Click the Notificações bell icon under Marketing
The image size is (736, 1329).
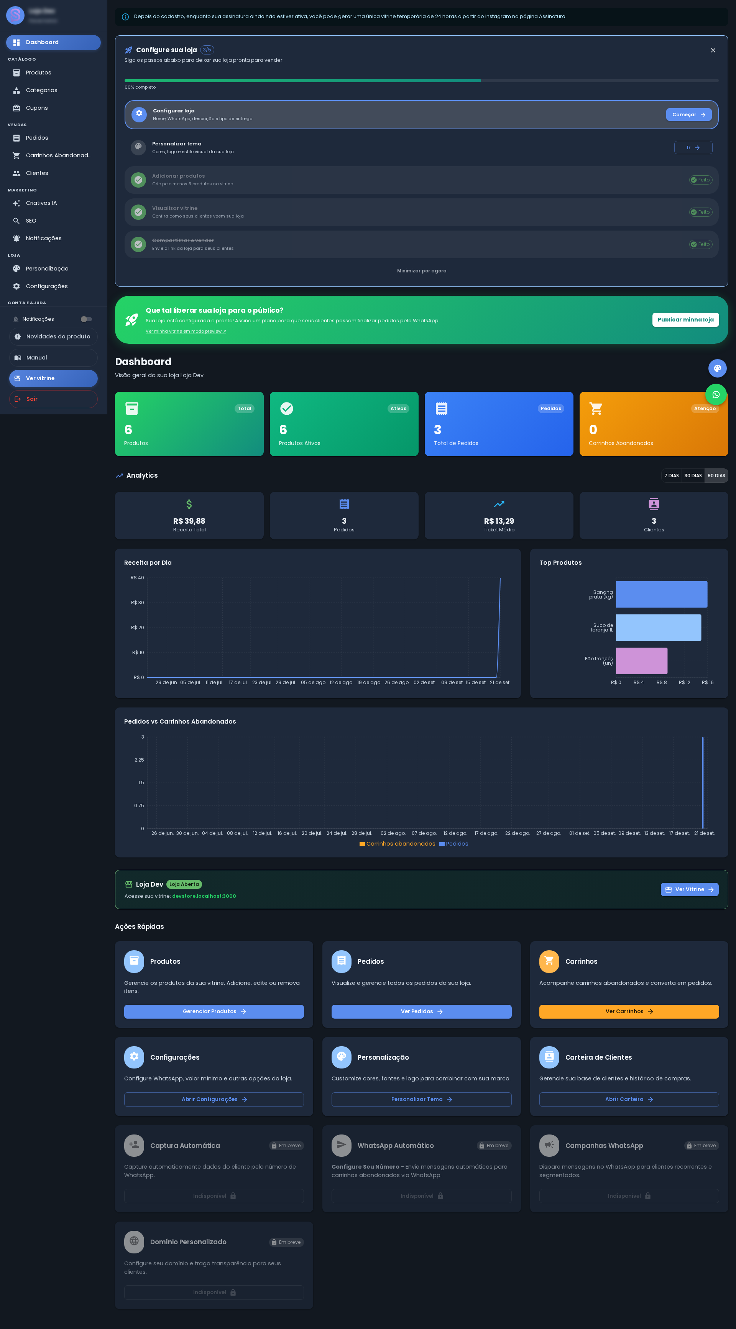click(16, 238)
